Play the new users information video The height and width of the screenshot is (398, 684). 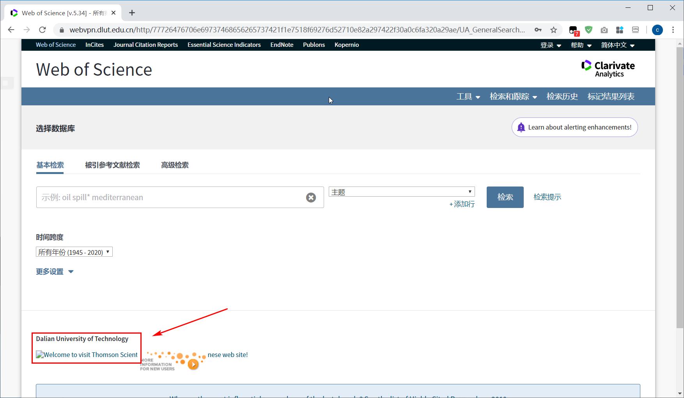(193, 364)
